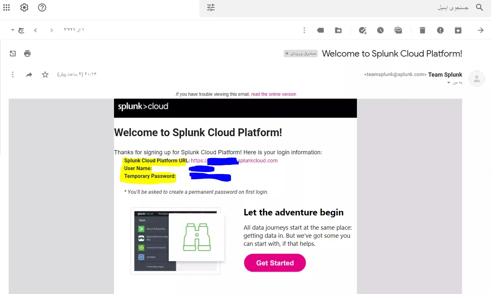The width and height of the screenshot is (492, 294).
Task: Open the message's three-dot more menu
Action: click(x=13, y=75)
